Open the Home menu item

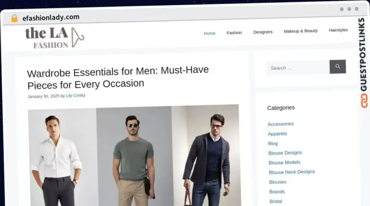(x=210, y=34)
